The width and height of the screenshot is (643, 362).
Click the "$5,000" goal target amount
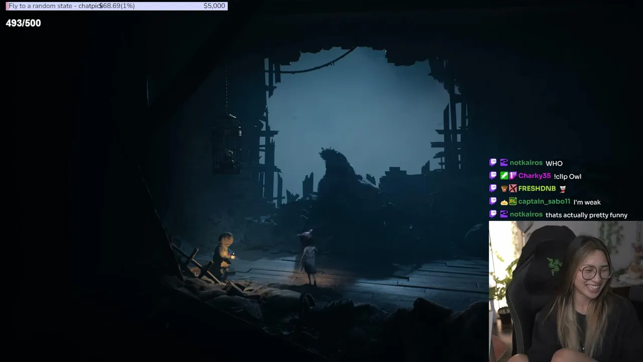pyautogui.click(x=215, y=6)
